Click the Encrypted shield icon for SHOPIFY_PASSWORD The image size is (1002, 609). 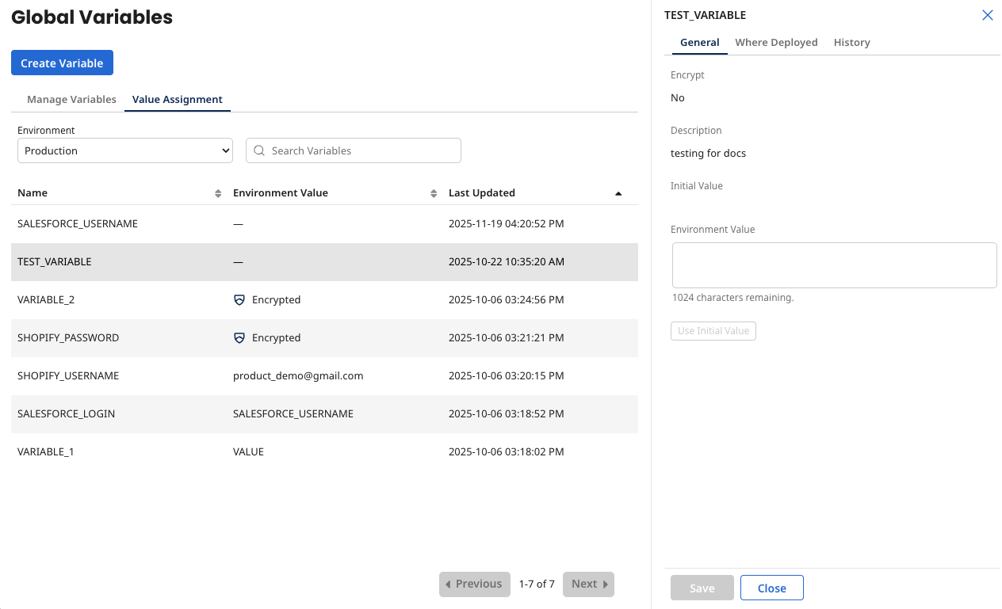point(239,337)
